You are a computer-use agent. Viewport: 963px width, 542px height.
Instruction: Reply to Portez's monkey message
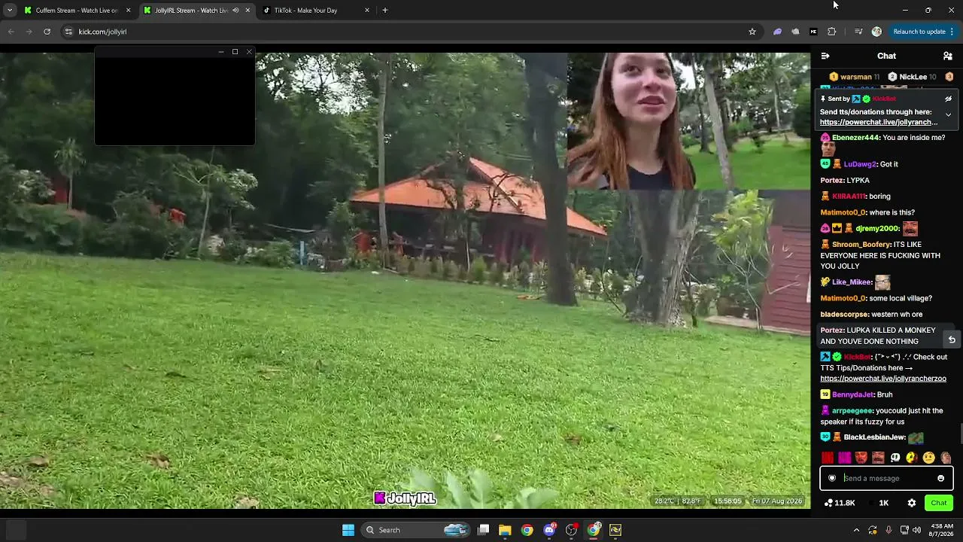[x=952, y=340]
